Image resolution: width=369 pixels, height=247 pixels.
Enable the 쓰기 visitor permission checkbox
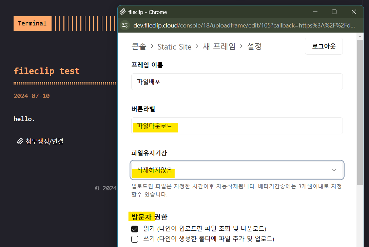[135, 239]
